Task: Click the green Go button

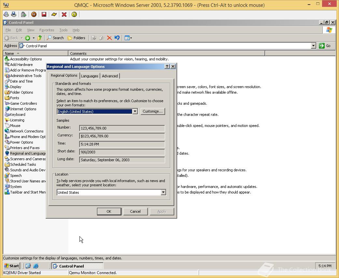Action: point(325,46)
